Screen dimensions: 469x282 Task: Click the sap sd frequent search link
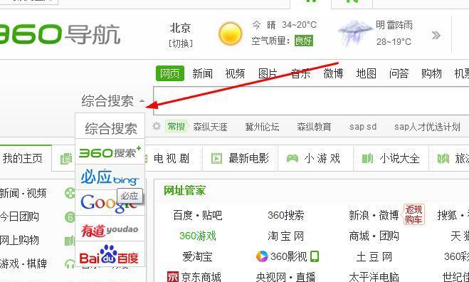click(363, 127)
